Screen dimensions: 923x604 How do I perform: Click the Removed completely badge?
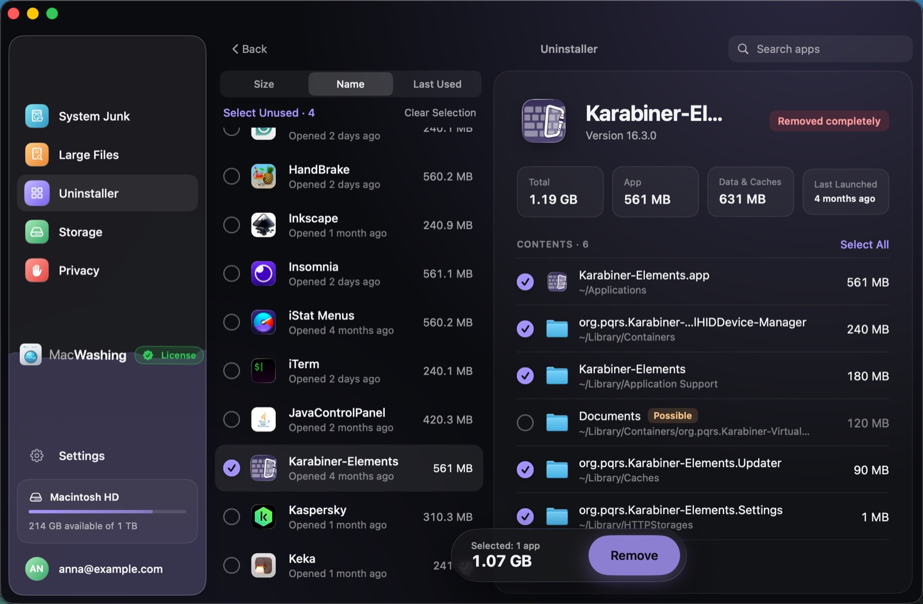click(x=829, y=121)
